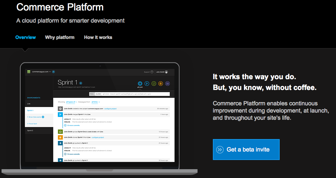Click the green sync icon in the header

point(154,83)
